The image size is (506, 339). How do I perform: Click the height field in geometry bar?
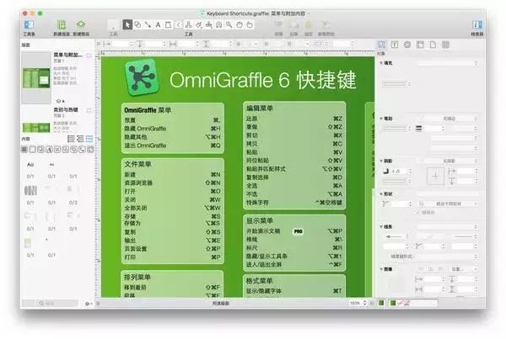[221, 44]
